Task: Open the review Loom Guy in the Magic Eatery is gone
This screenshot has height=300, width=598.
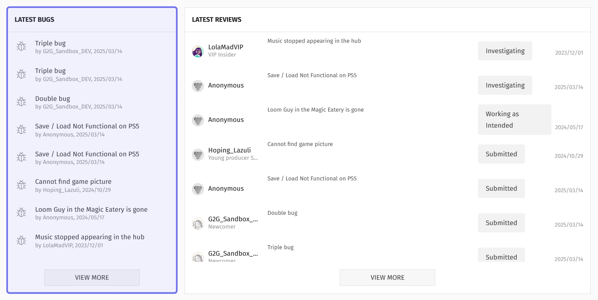Action: [x=316, y=110]
